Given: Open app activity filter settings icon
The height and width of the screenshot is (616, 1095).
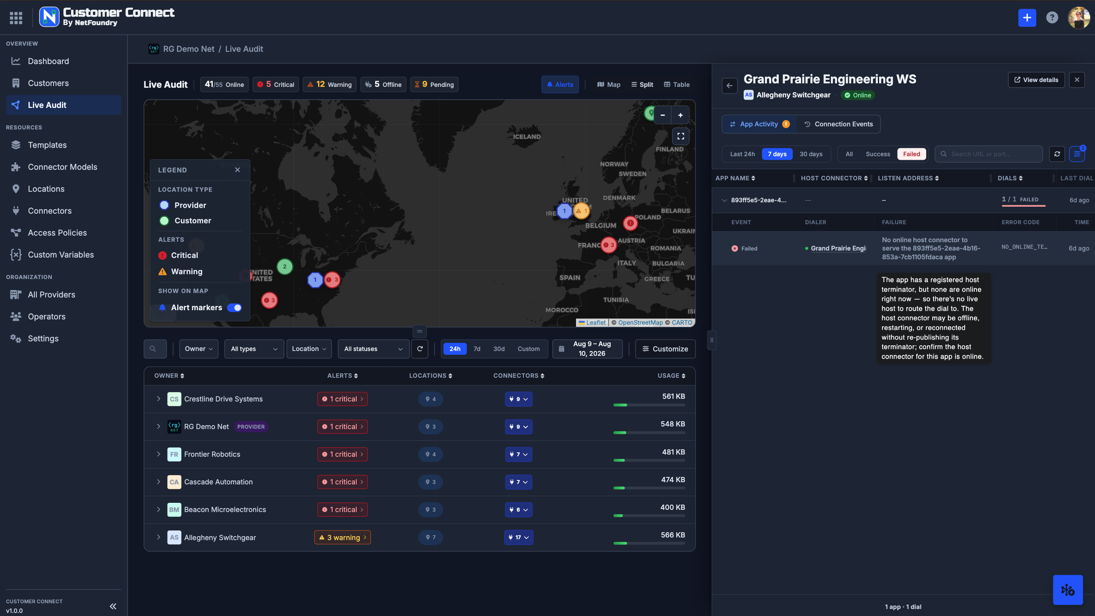Looking at the screenshot, I should click(1077, 154).
